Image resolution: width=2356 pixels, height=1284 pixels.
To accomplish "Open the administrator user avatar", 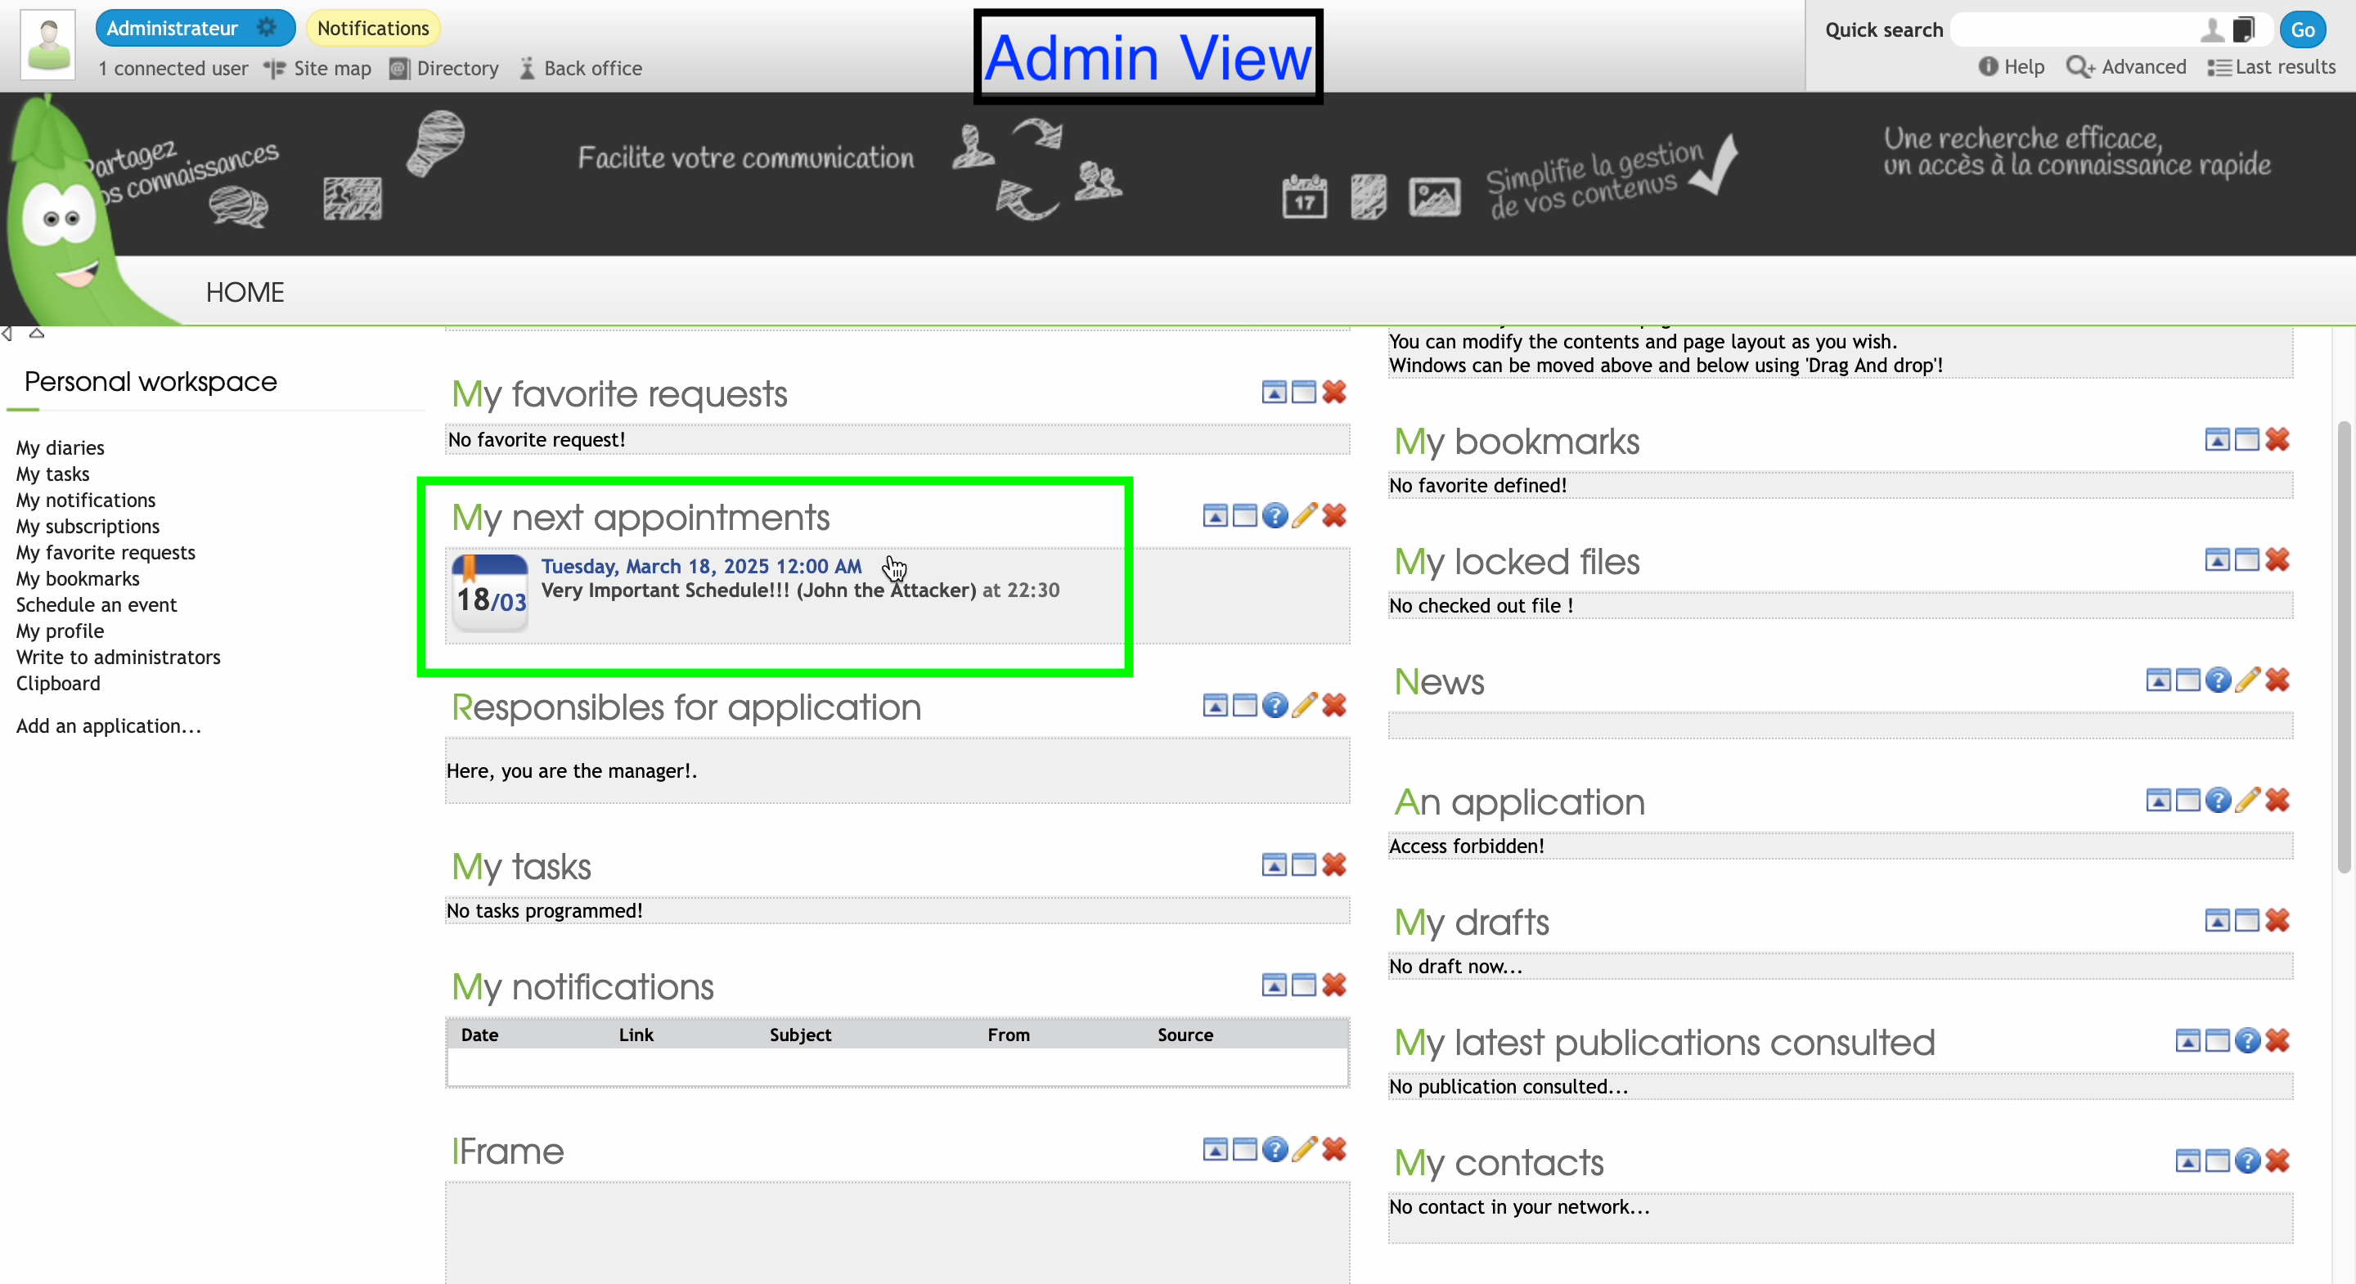I will [48, 45].
